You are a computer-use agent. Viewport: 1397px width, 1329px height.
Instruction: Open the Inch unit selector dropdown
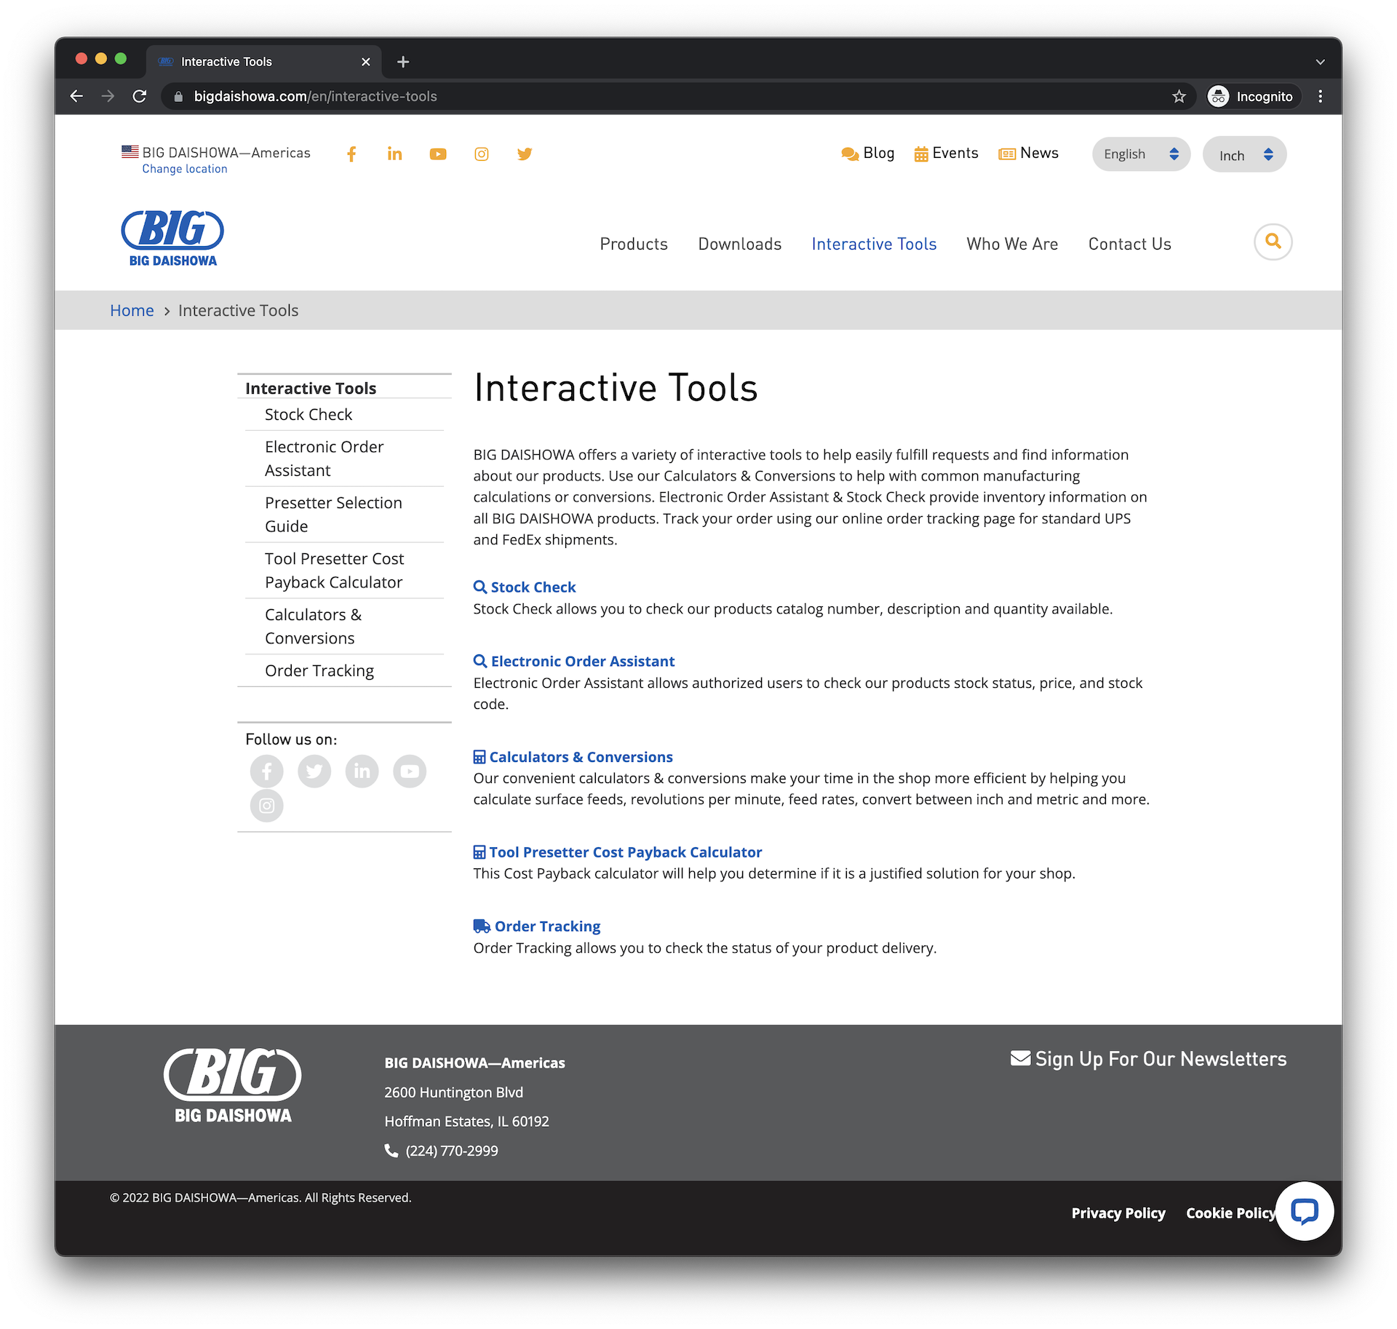pyautogui.click(x=1244, y=154)
